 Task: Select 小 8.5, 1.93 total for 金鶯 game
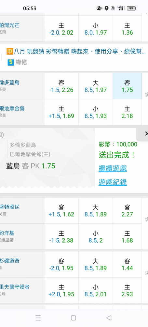click(96, 112)
